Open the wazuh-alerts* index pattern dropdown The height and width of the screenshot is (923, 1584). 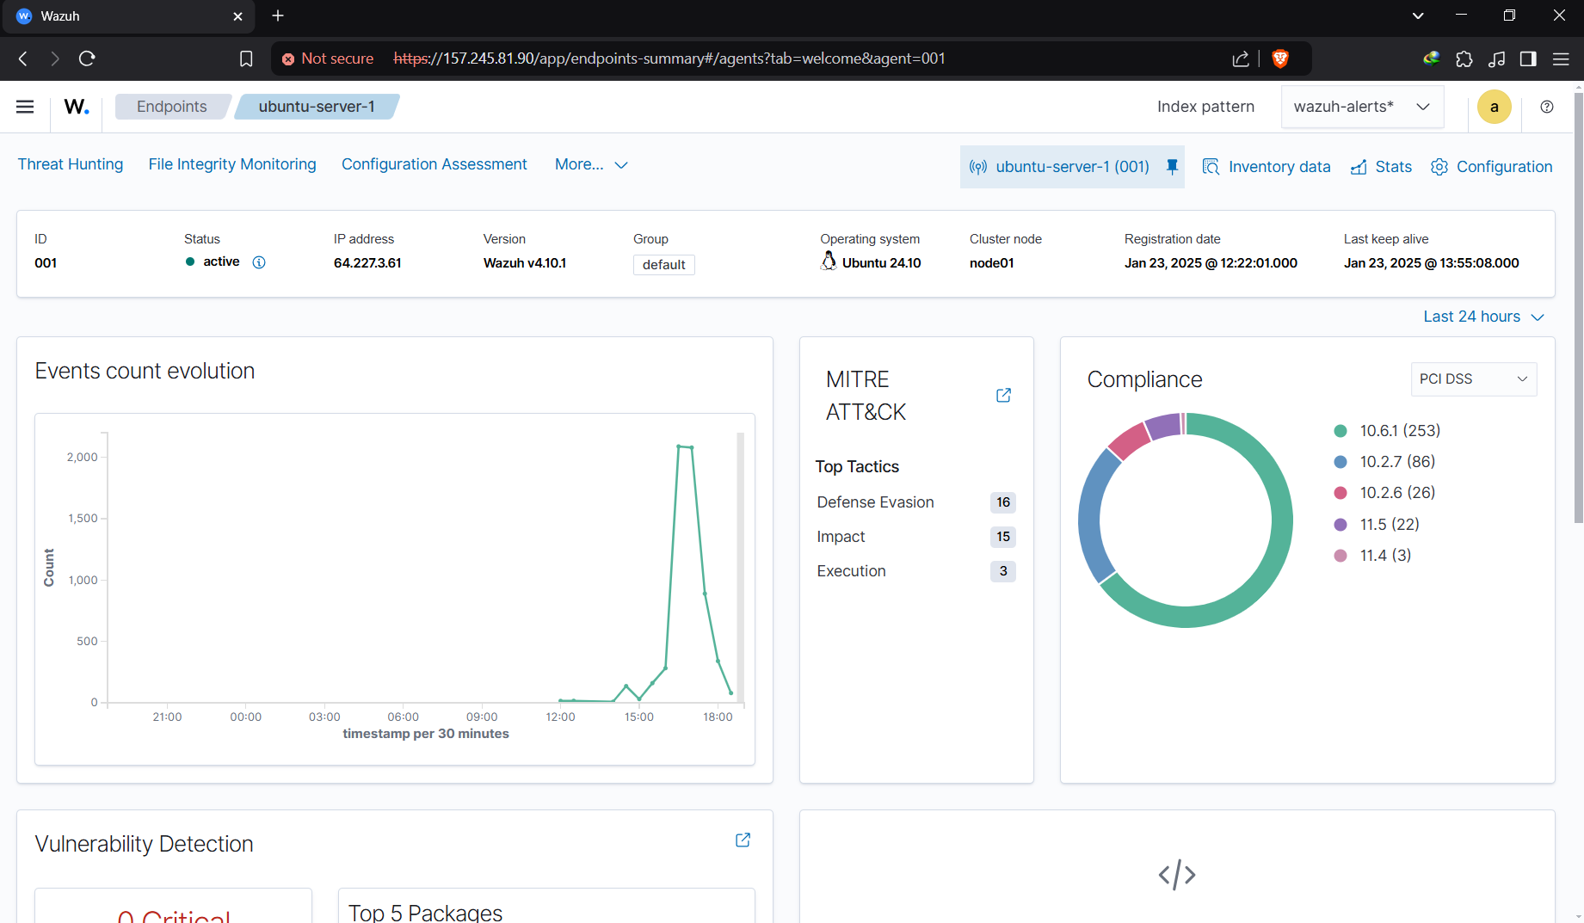pyautogui.click(x=1362, y=107)
